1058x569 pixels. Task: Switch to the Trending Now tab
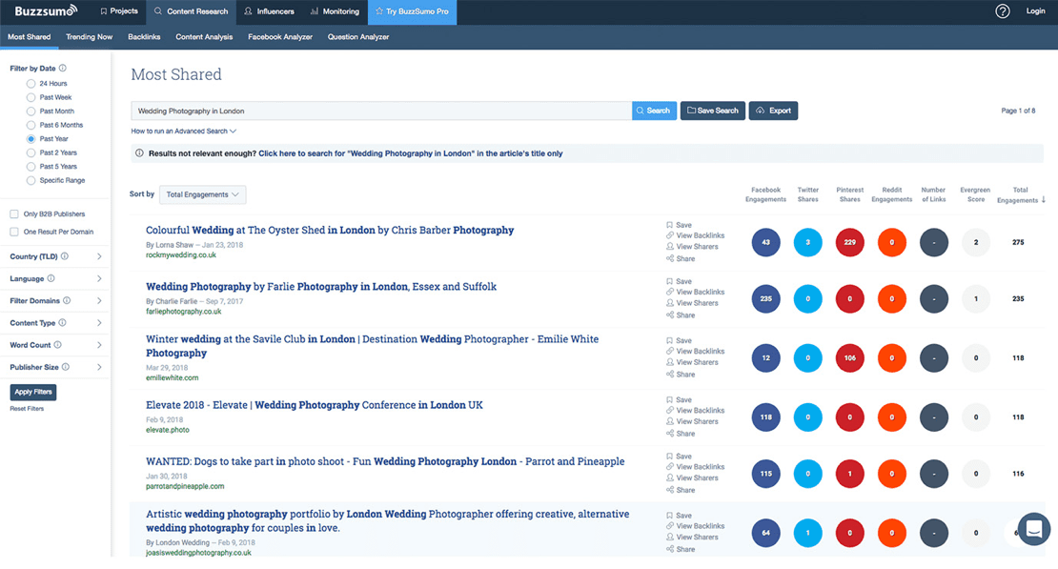[x=89, y=37]
